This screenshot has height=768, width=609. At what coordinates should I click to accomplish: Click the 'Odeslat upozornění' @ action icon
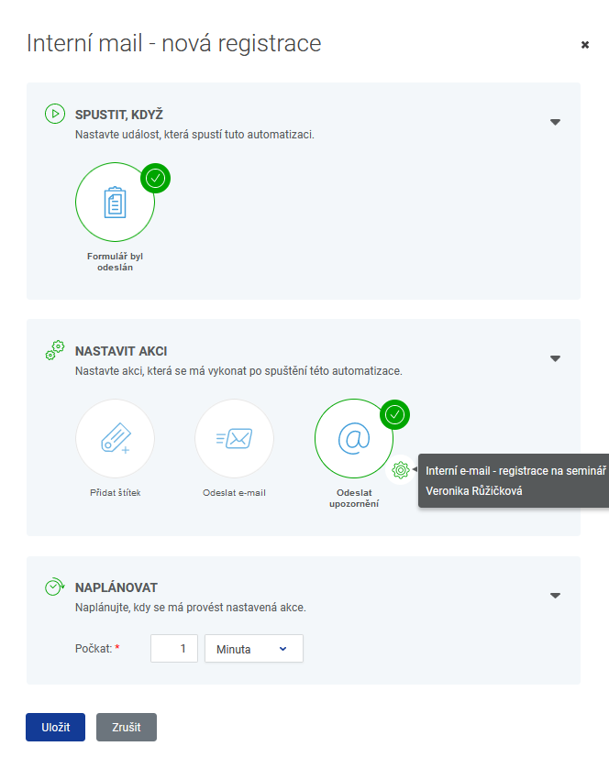(354, 438)
